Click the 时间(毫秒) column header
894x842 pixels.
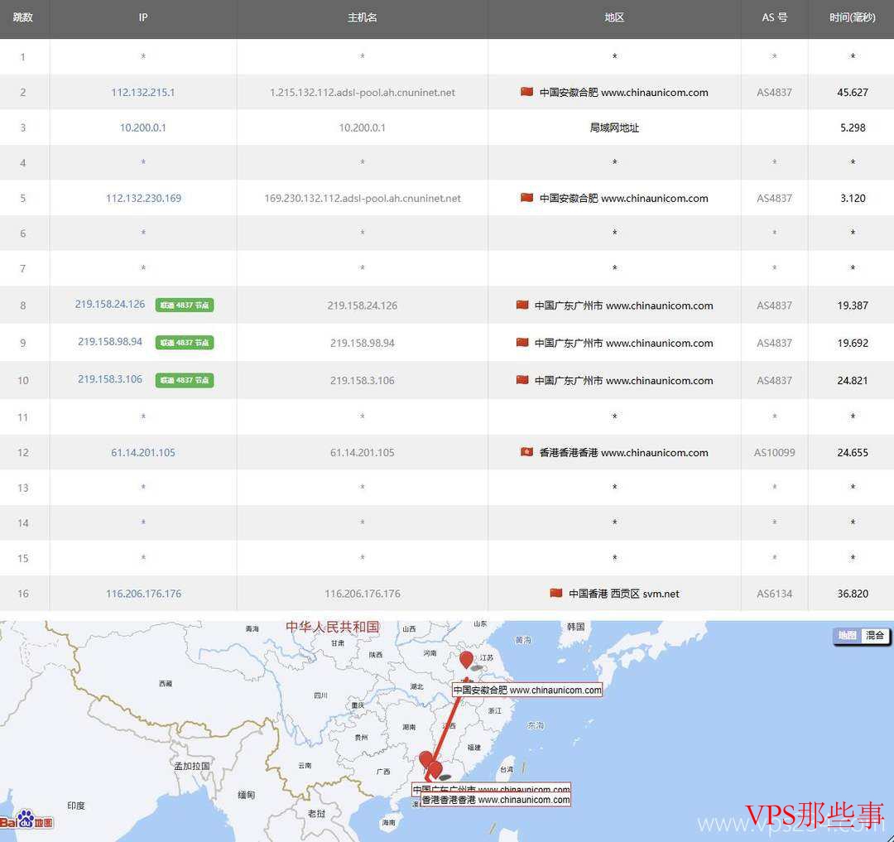852,17
